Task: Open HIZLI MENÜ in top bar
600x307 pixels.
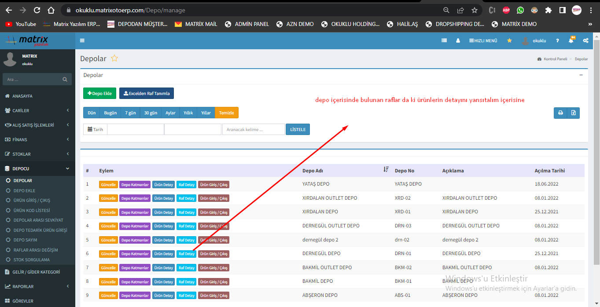Action: click(x=483, y=40)
